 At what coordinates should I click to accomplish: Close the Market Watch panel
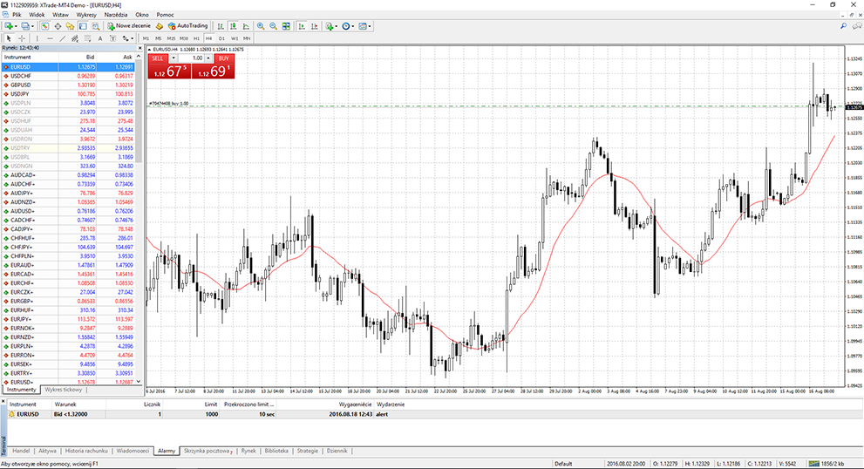tap(139, 48)
